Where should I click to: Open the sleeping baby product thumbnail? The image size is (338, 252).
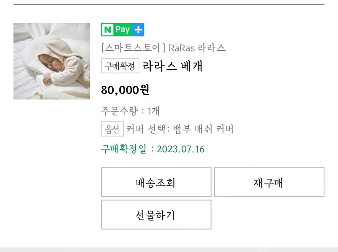click(x=52, y=61)
